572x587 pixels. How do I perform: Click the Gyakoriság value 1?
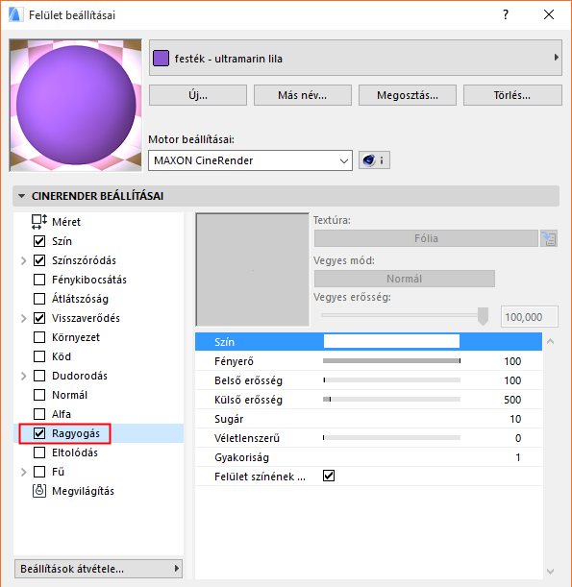click(518, 457)
